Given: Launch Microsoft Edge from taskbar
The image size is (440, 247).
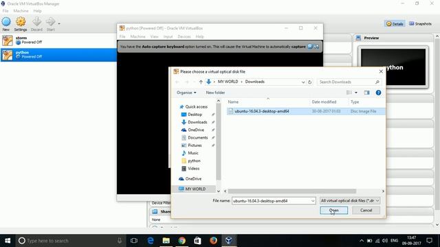Looking at the screenshot, I should tap(151, 241).
